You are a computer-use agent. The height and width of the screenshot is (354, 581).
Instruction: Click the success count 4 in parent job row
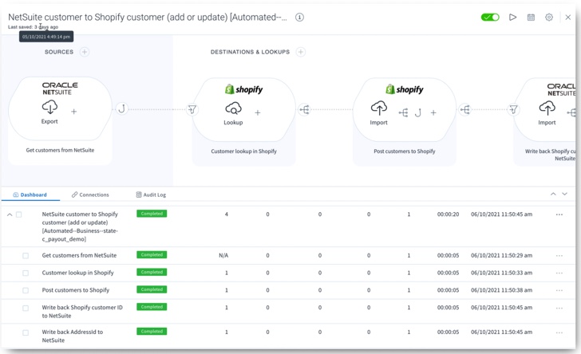[227, 214]
